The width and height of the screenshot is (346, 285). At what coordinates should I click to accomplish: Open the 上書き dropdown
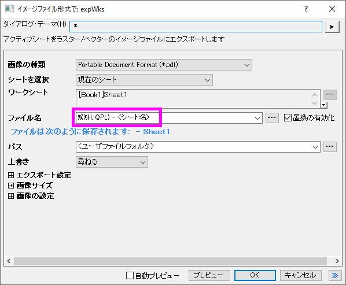click(112, 162)
